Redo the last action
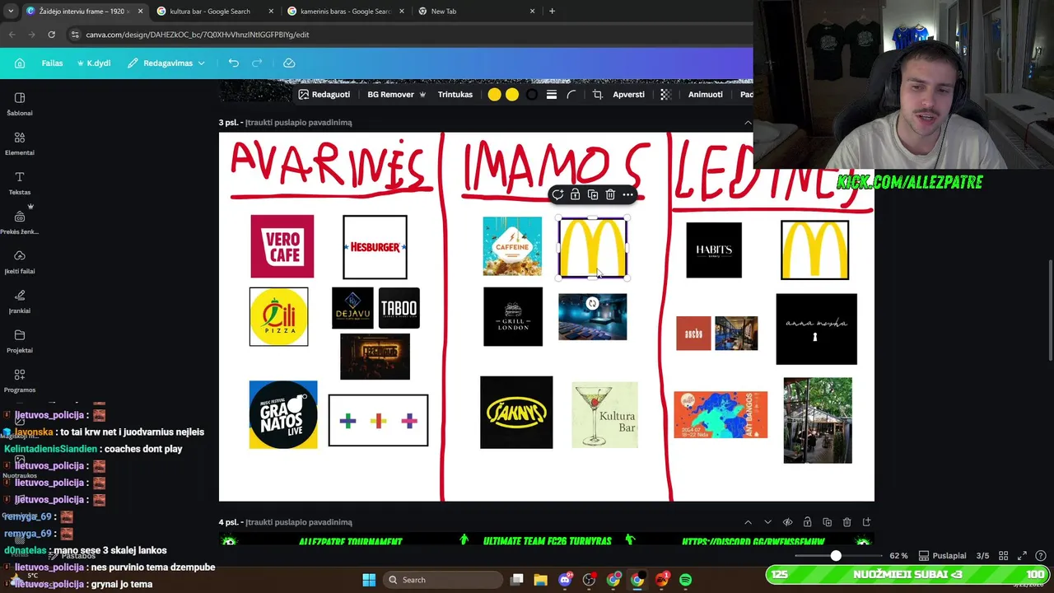This screenshot has height=593, width=1054. coord(257,63)
